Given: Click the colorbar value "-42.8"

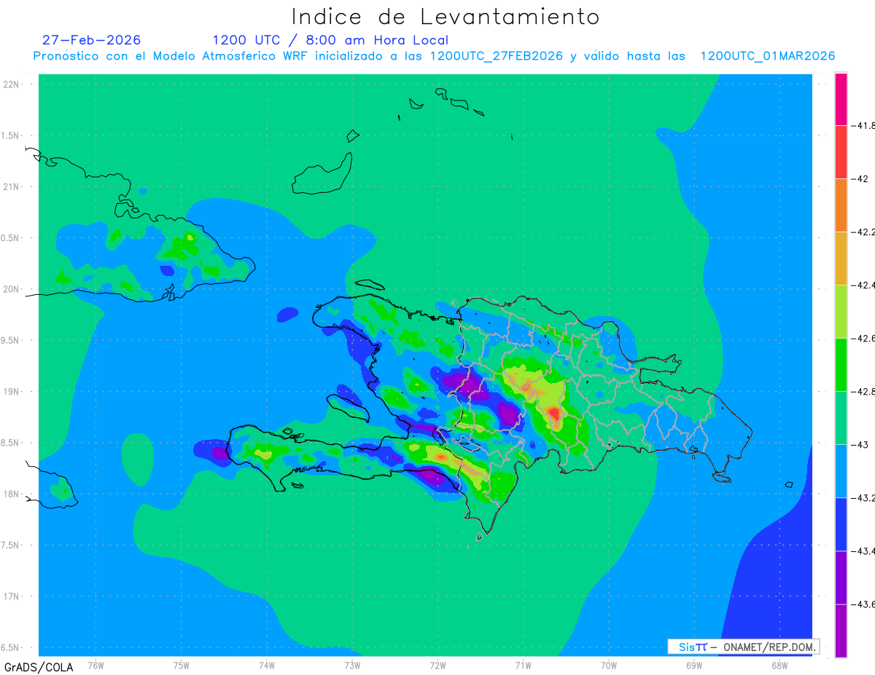Looking at the screenshot, I should point(863,392).
